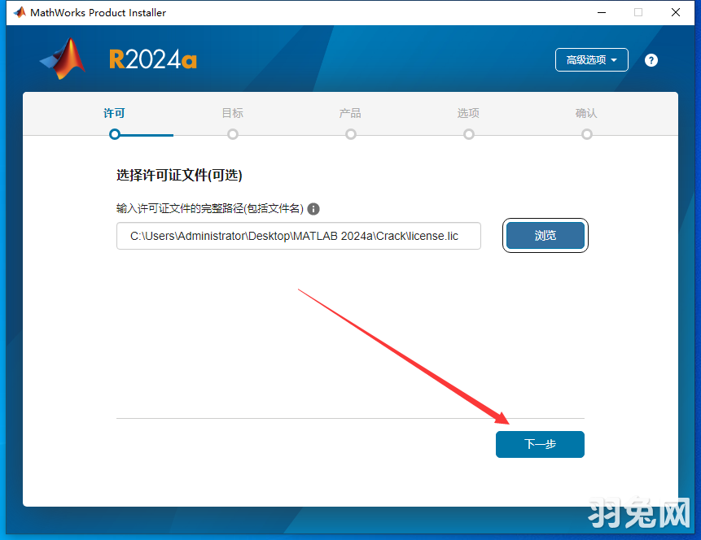701x540 pixels.
Task: Click the info icon beside the path label
Action: [x=313, y=208]
